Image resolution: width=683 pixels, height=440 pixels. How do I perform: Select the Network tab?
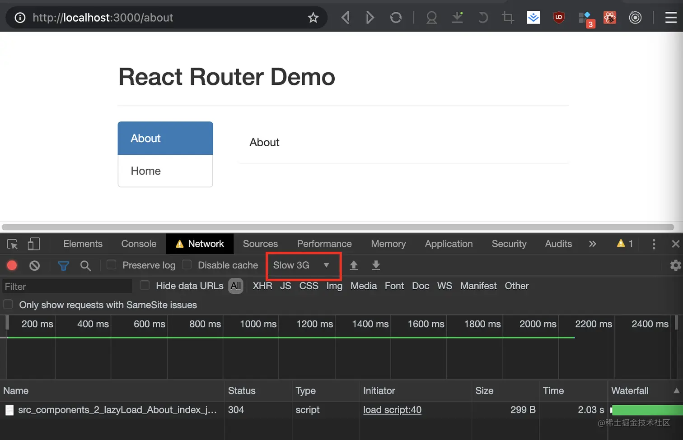click(200, 244)
